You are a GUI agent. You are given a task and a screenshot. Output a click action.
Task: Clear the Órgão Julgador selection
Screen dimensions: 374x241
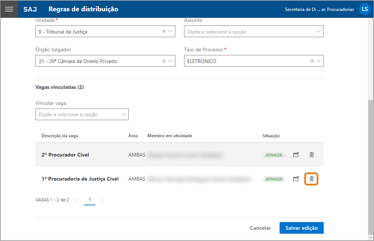[164, 61]
